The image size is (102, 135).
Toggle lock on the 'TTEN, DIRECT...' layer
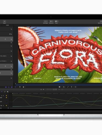11,56
